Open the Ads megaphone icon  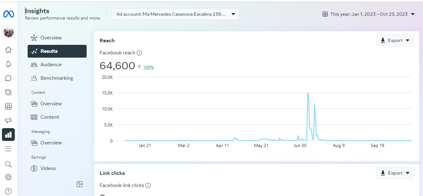point(8,120)
